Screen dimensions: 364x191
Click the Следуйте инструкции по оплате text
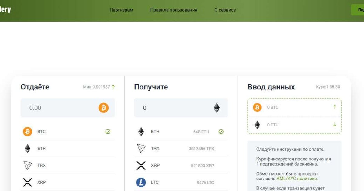pos(290,149)
